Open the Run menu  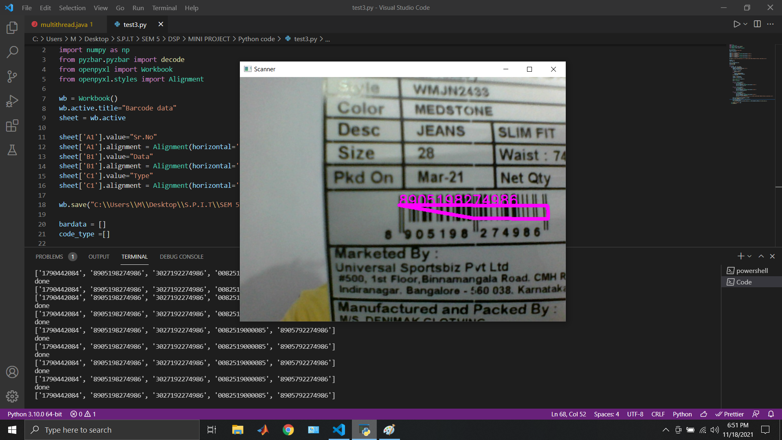(138, 8)
